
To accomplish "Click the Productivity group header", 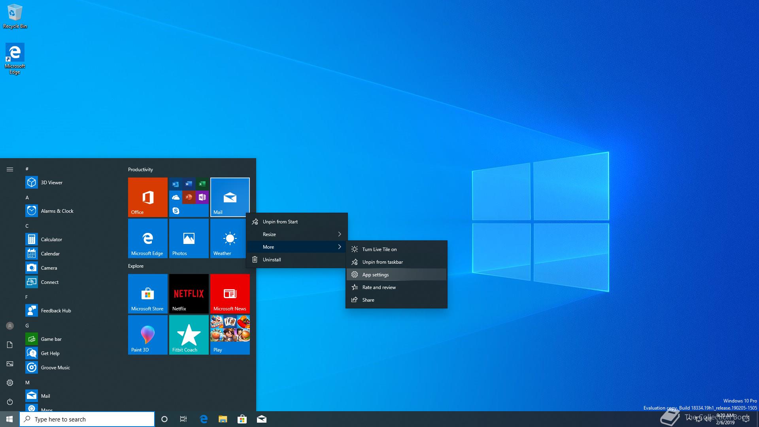I will pos(140,170).
